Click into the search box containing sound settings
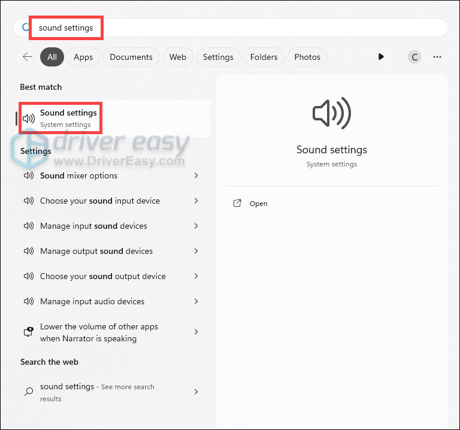The image size is (460, 430). (231, 28)
